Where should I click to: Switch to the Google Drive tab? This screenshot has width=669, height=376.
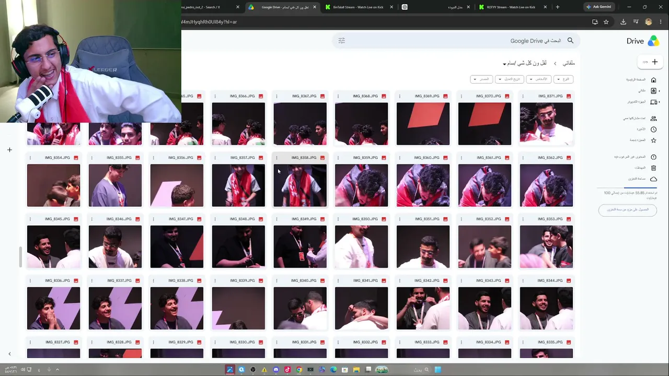click(x=283, y=7)
